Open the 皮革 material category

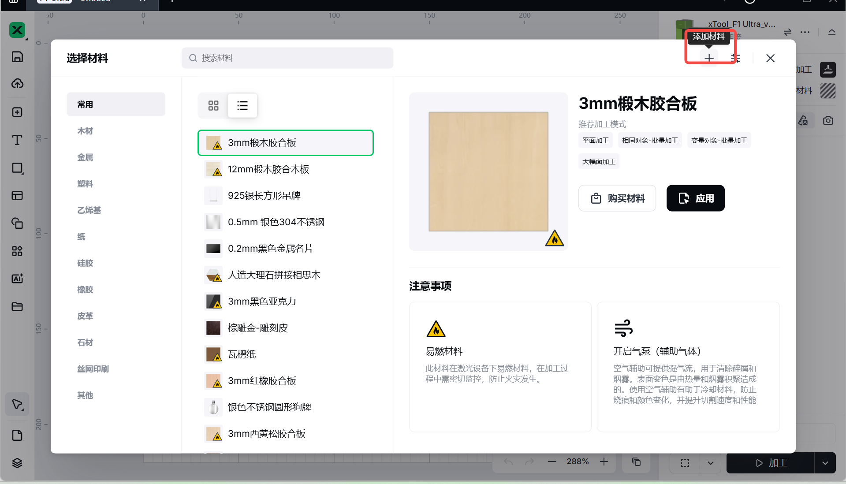coord(85,316)
